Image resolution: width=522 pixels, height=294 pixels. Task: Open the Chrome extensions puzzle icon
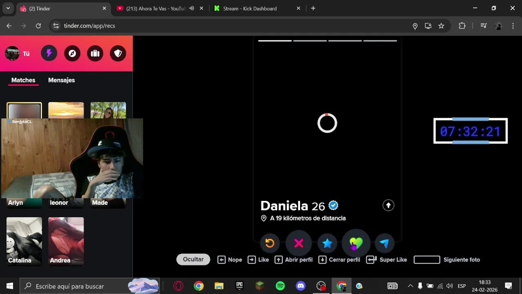pos(462,26)
